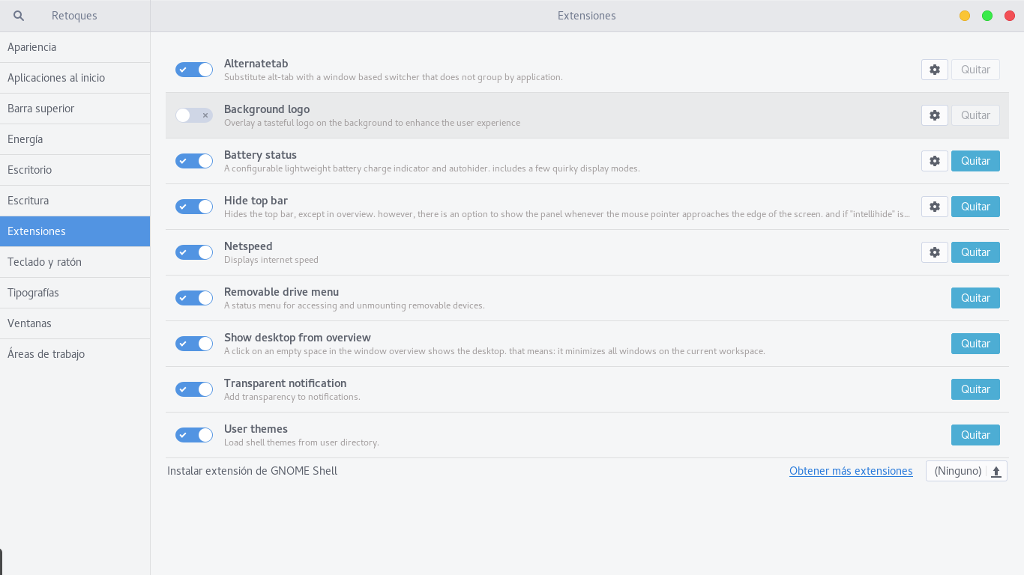
Task: Enable the Background logo extension
Action: point(194,115)
